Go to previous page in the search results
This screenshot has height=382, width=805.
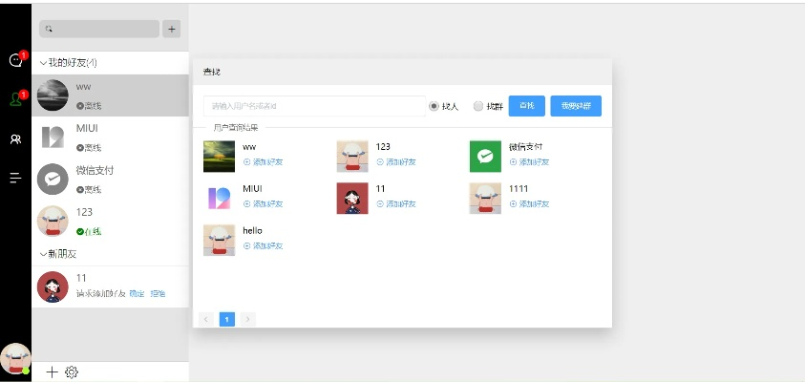click(206, 319)
